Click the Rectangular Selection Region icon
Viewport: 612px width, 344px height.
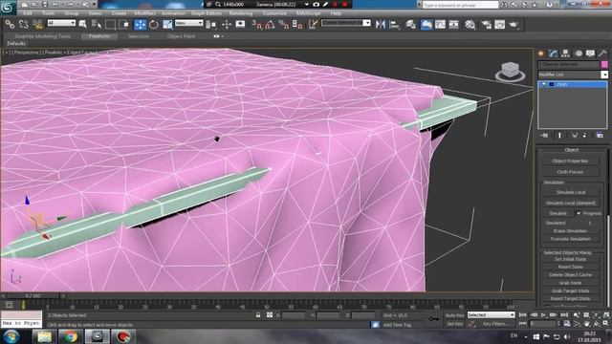pyautogui.click(x=111, y=25)
